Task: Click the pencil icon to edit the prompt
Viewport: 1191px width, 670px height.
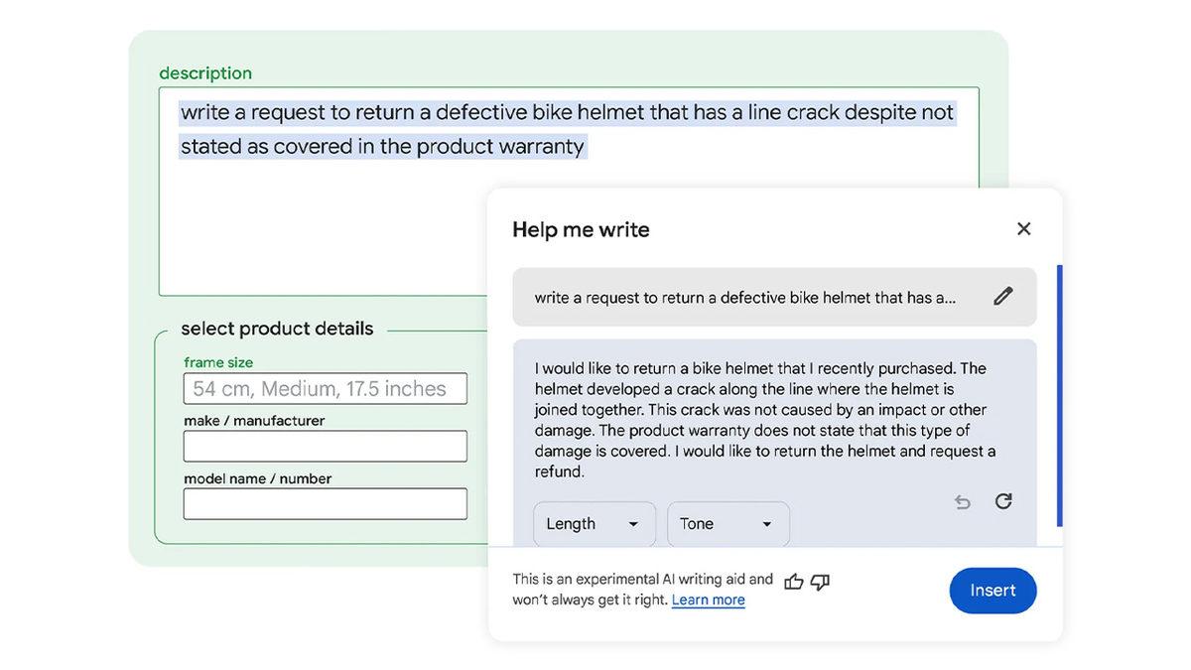Action: [1003, 295]
